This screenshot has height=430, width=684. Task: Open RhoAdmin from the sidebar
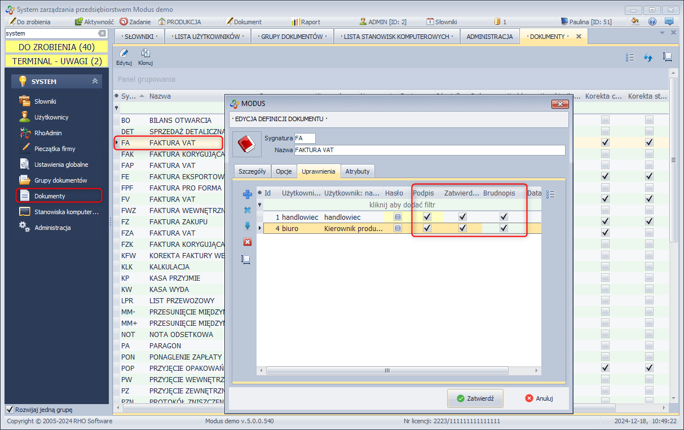(48, 133)
